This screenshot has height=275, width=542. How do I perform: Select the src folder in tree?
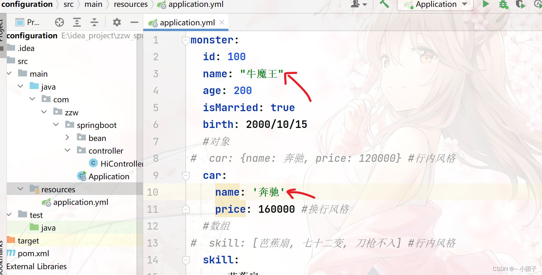(x=23, y=61)
